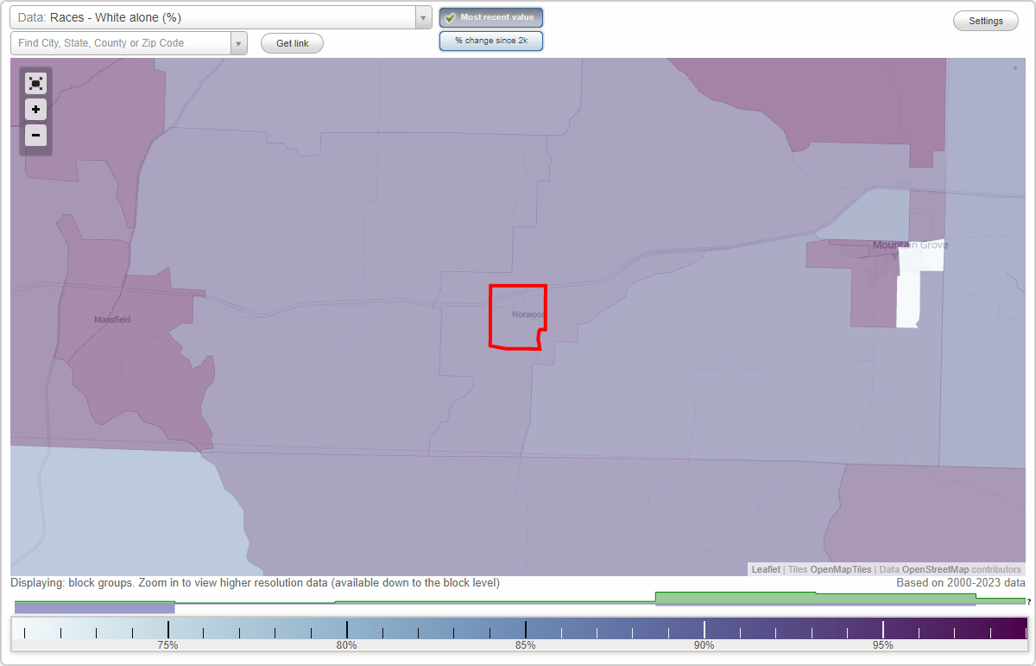The height and width of the screenshot is (666, 1036).
Task: Click the Leaflet attribution link
Action: click(x=765, y=569)
